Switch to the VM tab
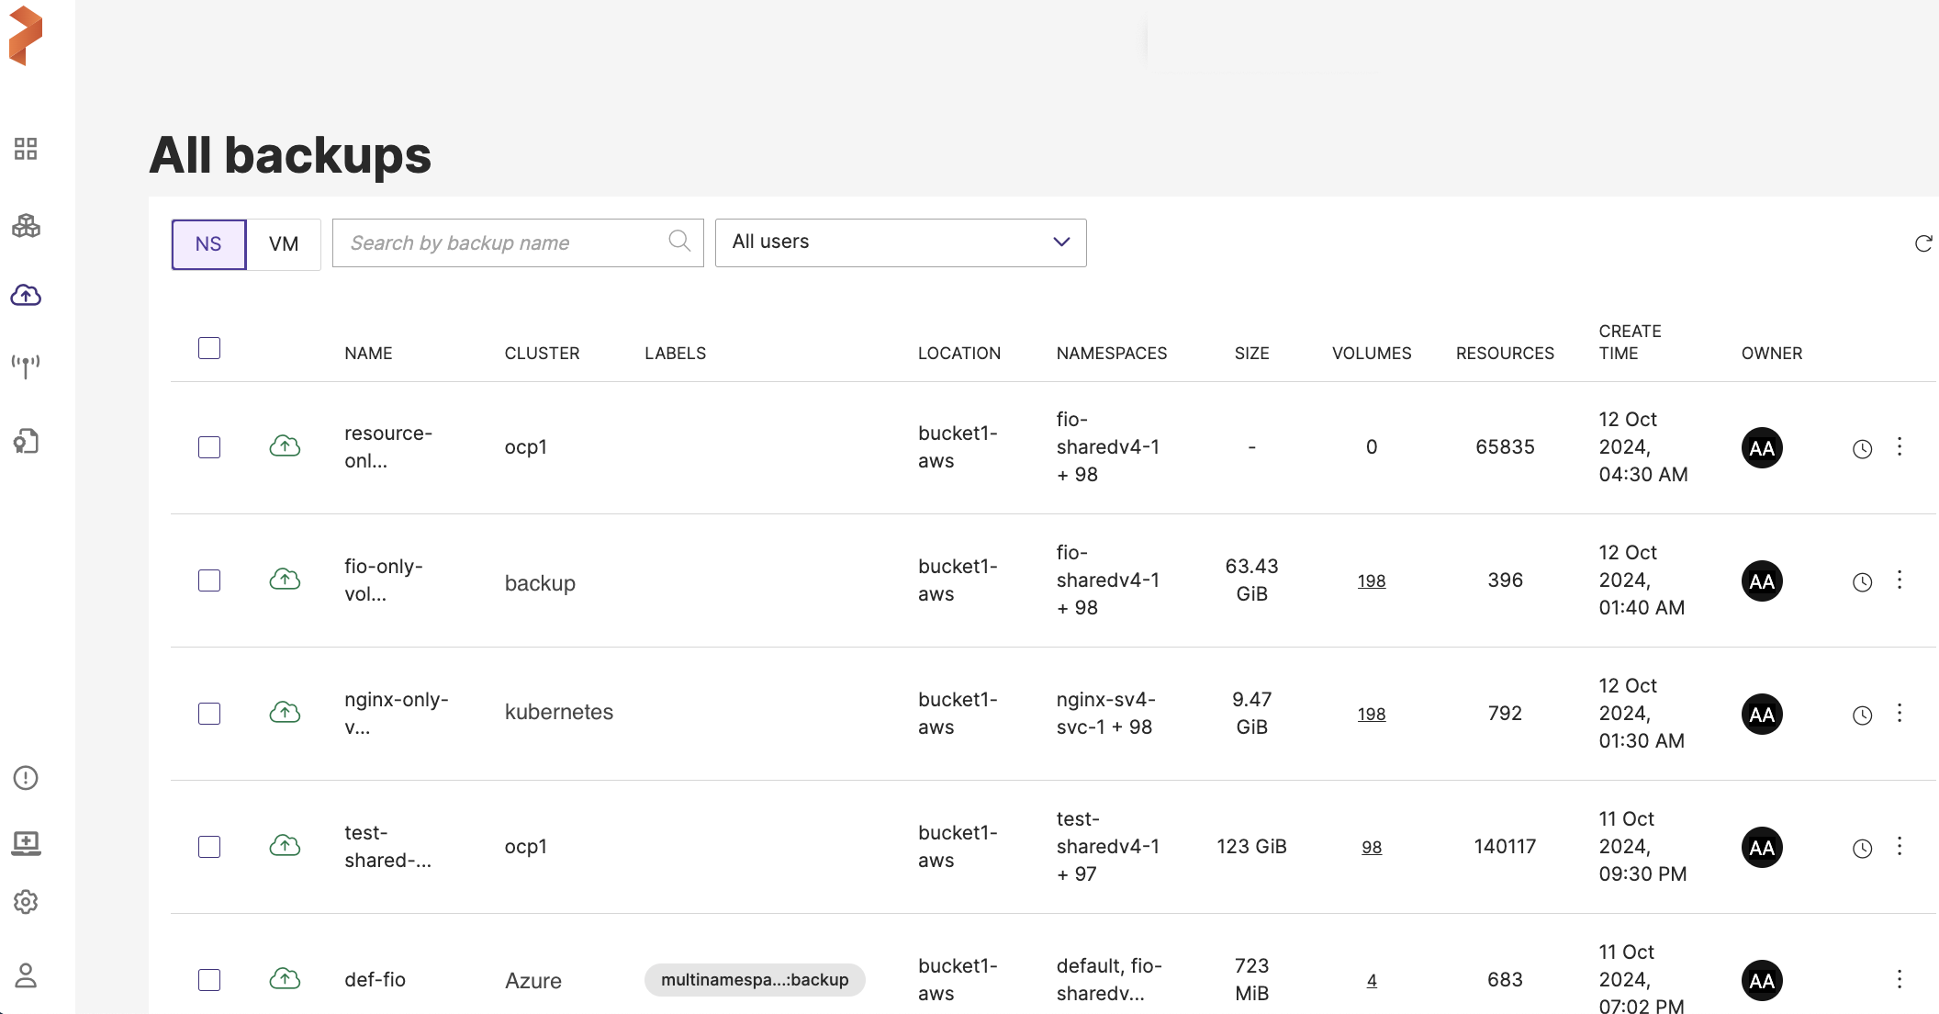1939x1014 pixels. [x=284, y=244]
